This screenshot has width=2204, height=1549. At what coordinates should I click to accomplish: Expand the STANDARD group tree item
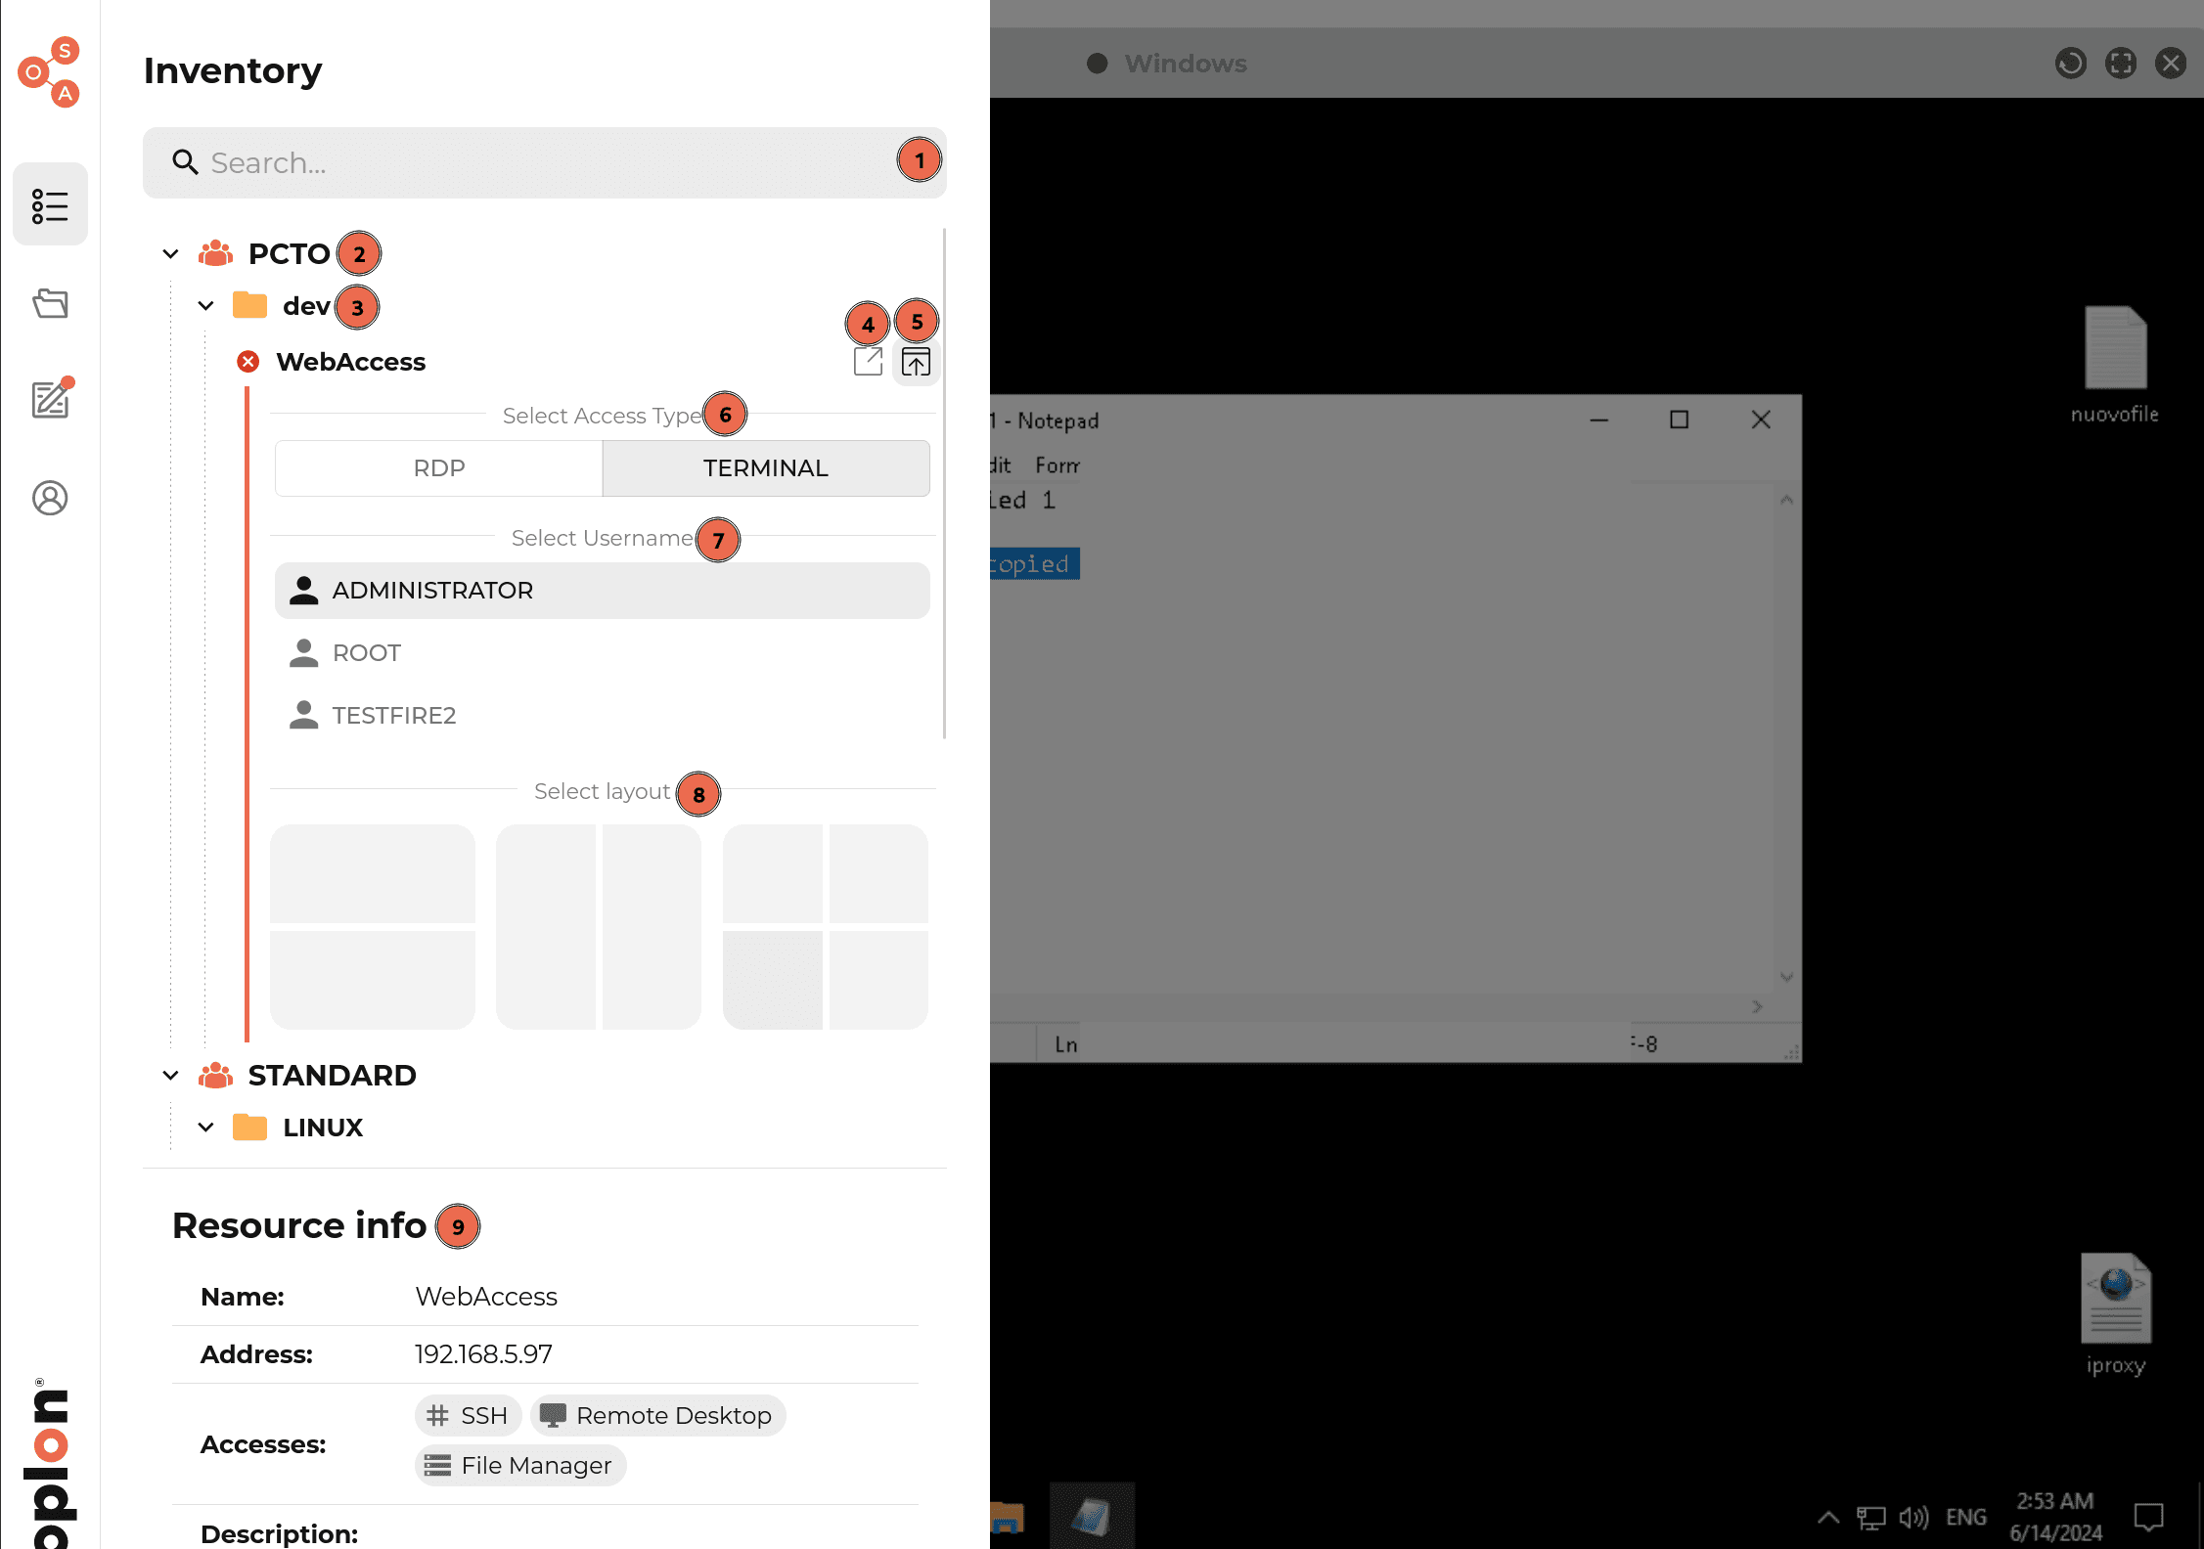pos(167,1075)
